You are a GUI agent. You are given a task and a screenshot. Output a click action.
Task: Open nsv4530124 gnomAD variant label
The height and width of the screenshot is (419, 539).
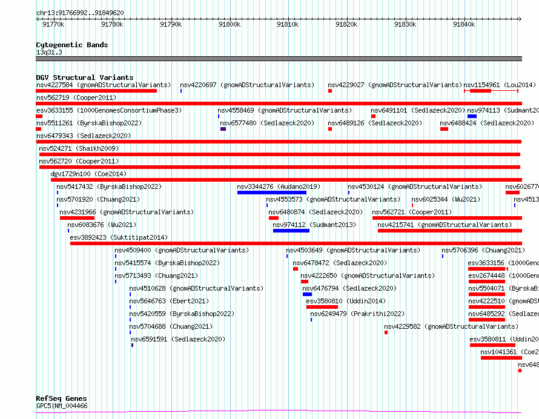point(415,186)
